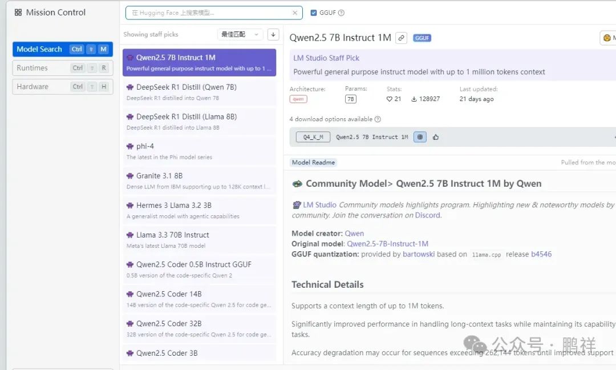616x370 pixels.
Task: Select the Qwen2.5 Coder 14B model
Action: 199,299
